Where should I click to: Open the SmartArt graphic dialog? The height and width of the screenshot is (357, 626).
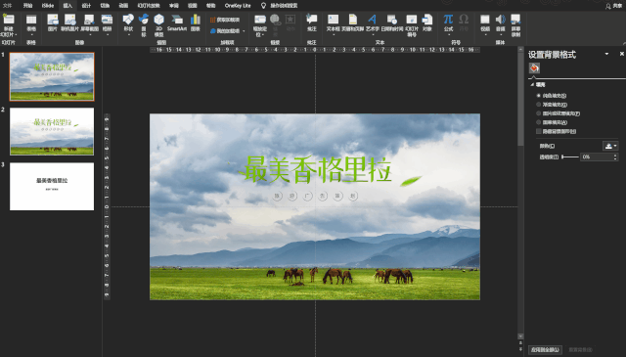pos(177,22)
